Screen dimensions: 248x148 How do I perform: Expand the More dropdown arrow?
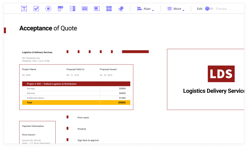183,10
